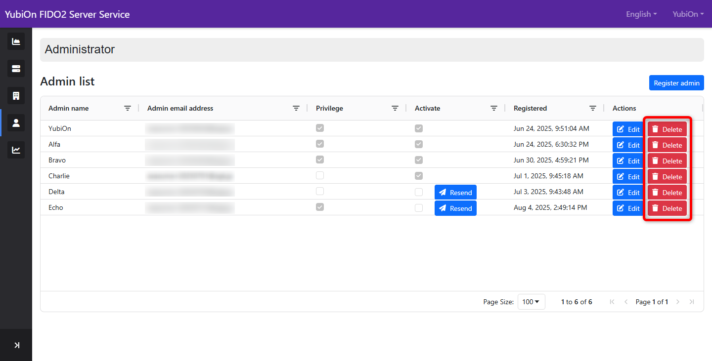Open the Page Size 100 dropdown

[531, 302]
